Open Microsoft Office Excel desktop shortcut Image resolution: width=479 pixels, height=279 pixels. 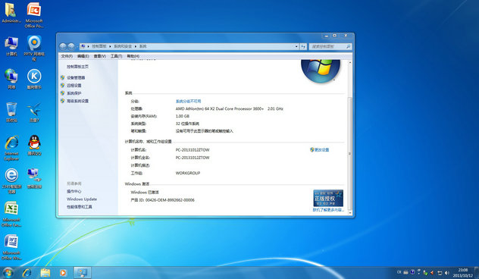tap(11, 214)
